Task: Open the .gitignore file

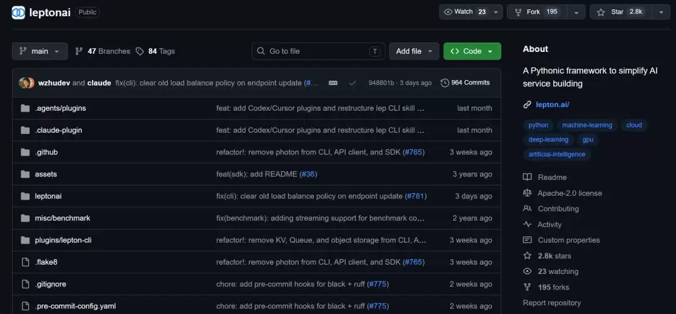Action: pyautogui.click(x=51, y=284)
